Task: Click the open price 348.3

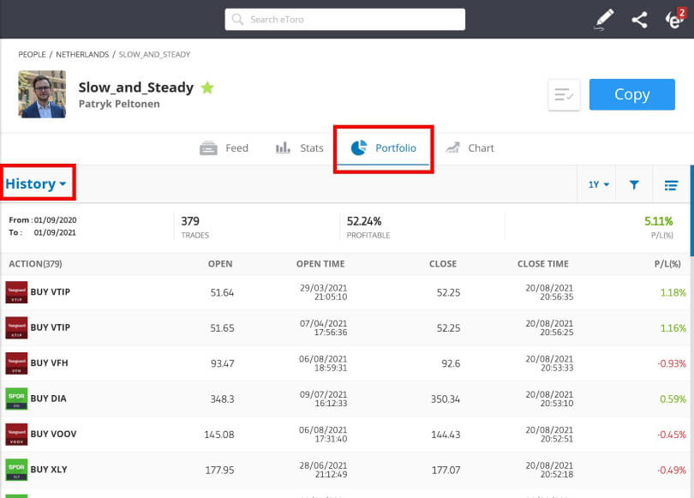Action: coord(222,399)
